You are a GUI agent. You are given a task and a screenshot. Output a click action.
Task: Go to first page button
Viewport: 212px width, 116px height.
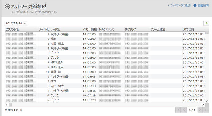coord(178,110)
